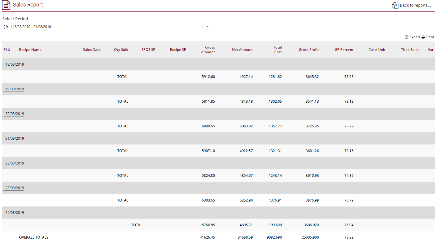435x243 pixels.
Task: Expand the 23/03/2019 date row
Action: point(14,187)
